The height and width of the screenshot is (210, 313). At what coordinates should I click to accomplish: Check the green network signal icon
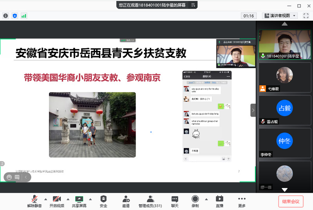click(x=24, y=16)
